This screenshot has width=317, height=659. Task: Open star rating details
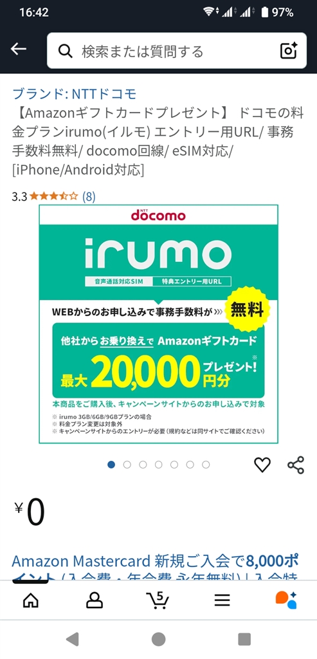[x=54, y=196]
